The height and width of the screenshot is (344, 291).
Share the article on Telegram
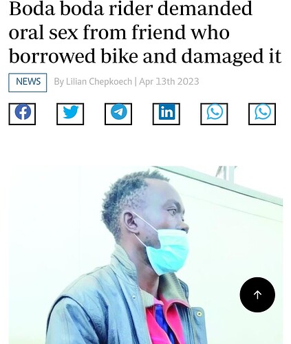pos(118,114)
